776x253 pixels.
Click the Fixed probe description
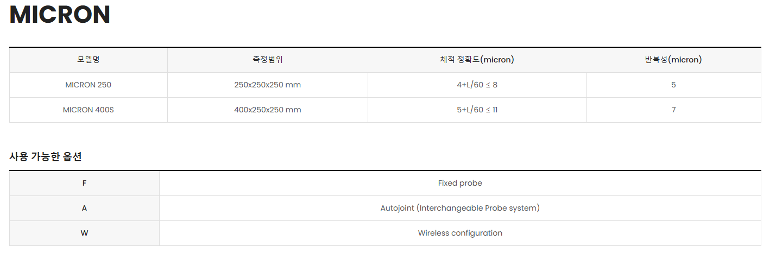pyautogui.click(x=460, y=184)
